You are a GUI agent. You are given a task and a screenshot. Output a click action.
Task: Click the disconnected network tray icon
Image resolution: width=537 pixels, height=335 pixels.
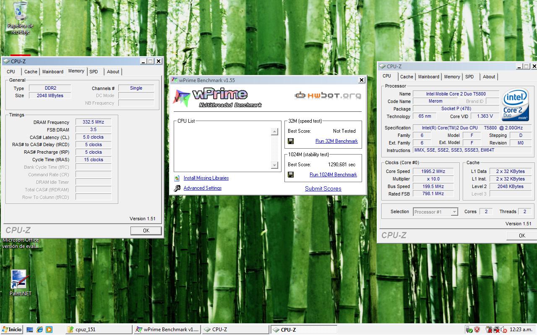click(x=495, y=330)
